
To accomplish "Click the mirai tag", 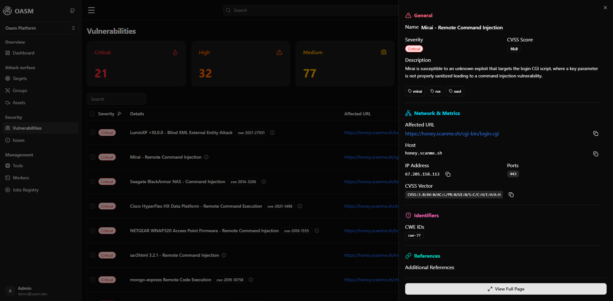I will pos(415,91).
